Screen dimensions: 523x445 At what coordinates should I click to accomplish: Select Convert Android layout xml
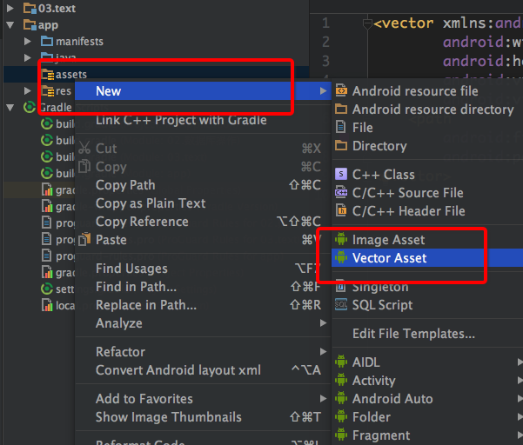pyautogui.click(x=203, y=369)
